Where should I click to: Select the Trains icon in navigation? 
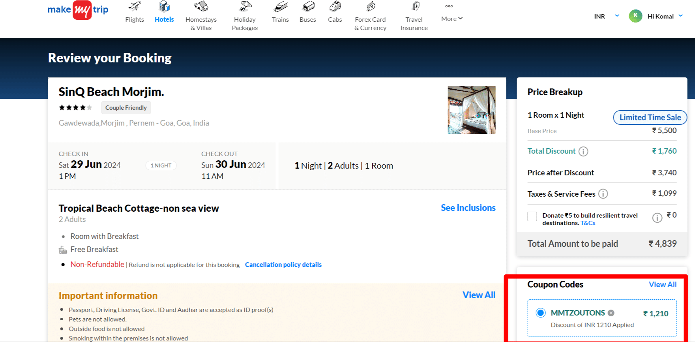click(x=280, y=7)
